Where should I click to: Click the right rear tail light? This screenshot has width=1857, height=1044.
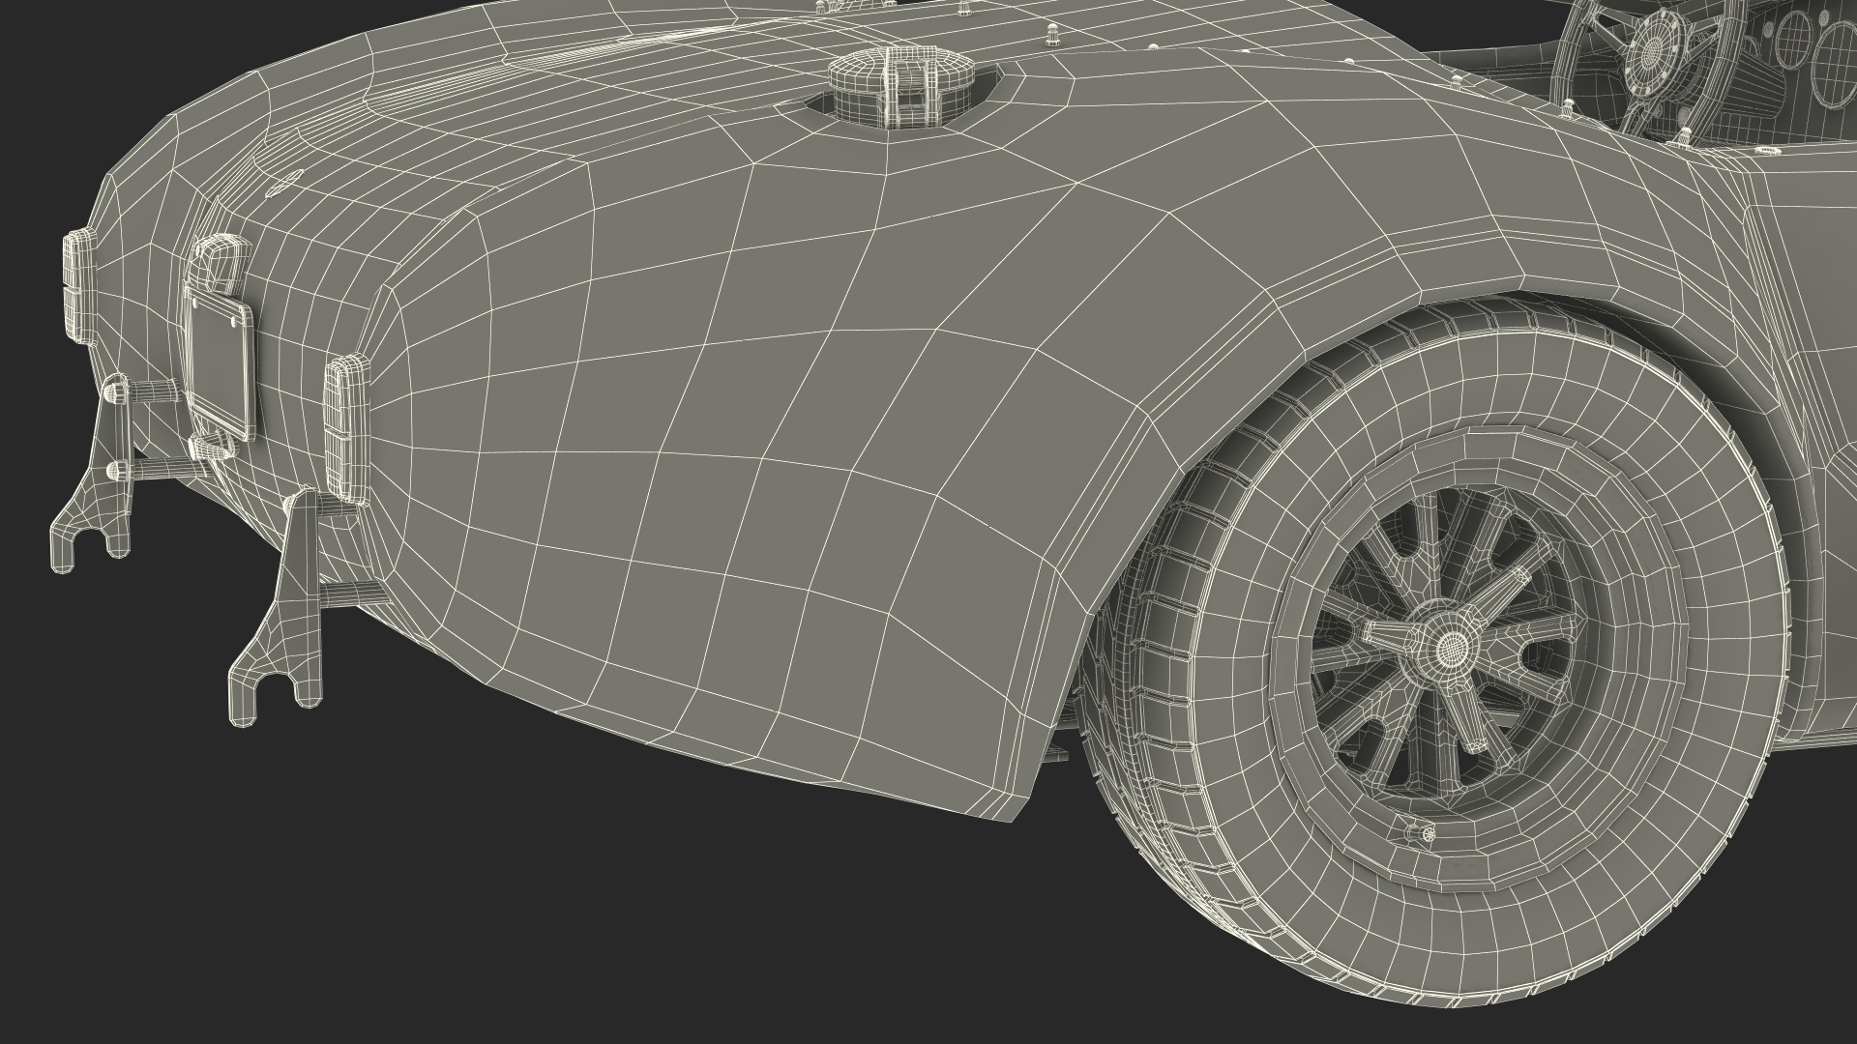coord(345,429)
